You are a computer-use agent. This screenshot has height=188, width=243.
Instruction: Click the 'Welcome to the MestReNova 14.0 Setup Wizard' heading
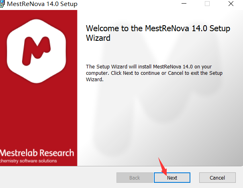click(x=158, y=33)
